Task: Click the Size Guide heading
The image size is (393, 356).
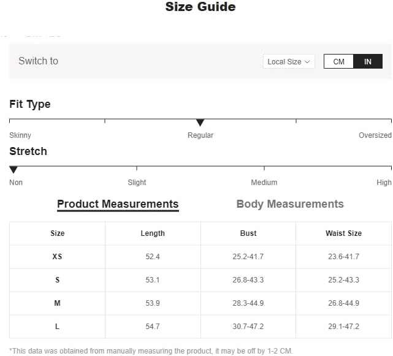Action: (200, 7)
